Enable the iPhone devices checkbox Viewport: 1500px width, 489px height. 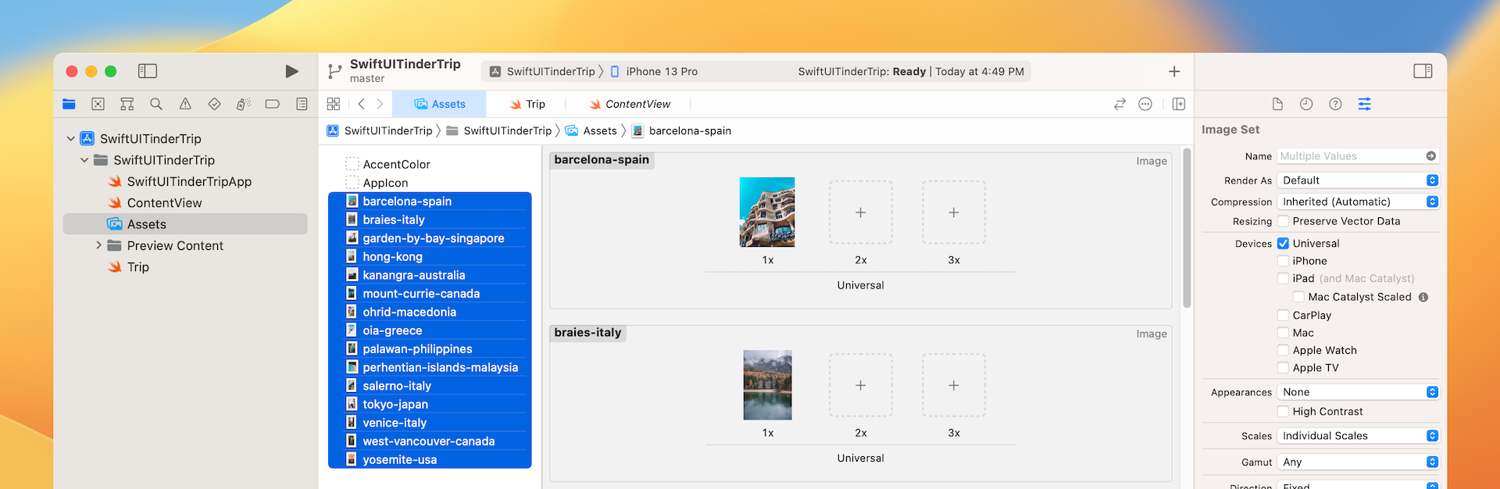pos(1283,261)
